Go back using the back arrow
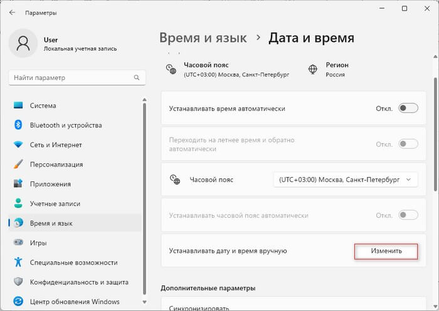The image size is (439, 311). click(12, 13)
